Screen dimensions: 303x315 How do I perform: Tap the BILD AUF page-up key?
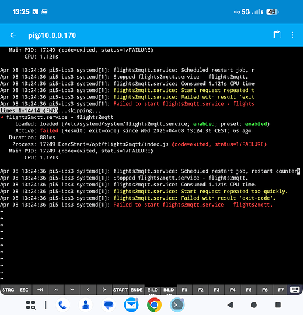[152, 290]
